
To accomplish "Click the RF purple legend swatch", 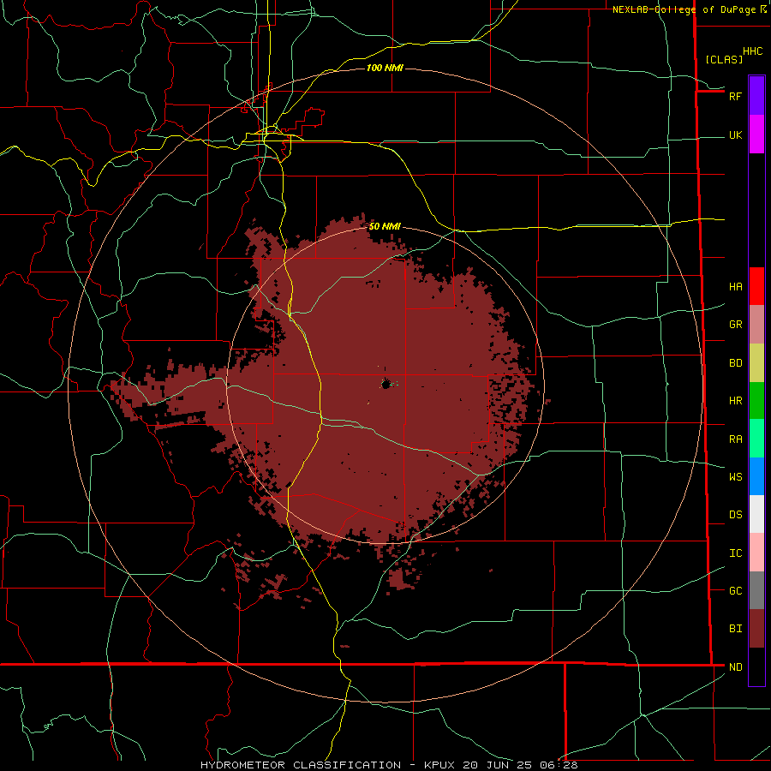I will [756, 96].
